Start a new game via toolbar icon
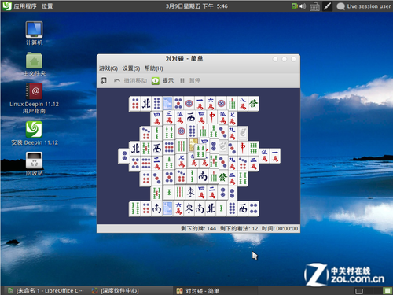 click(x=104, y=80)
